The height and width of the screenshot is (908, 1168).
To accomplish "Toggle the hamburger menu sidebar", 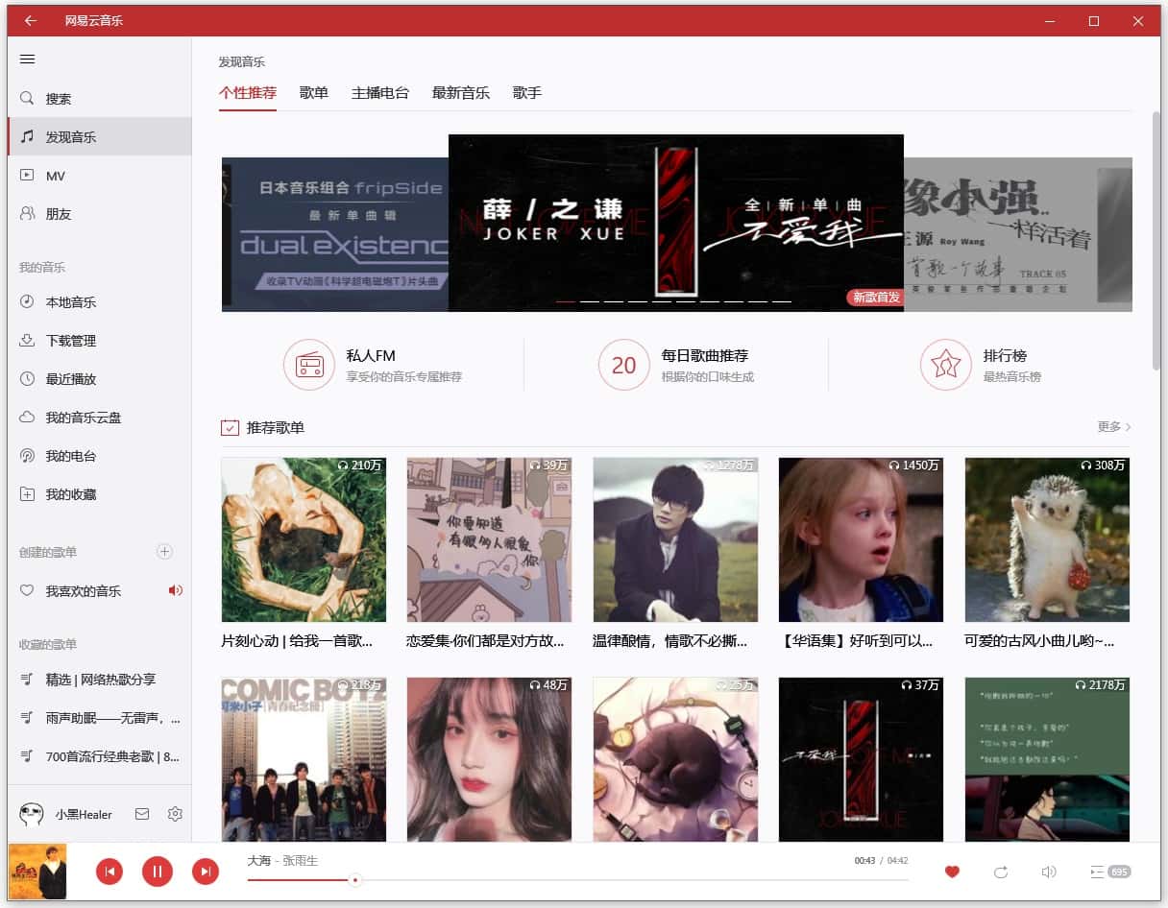I will pyautogui.click(x=27, y=60).
